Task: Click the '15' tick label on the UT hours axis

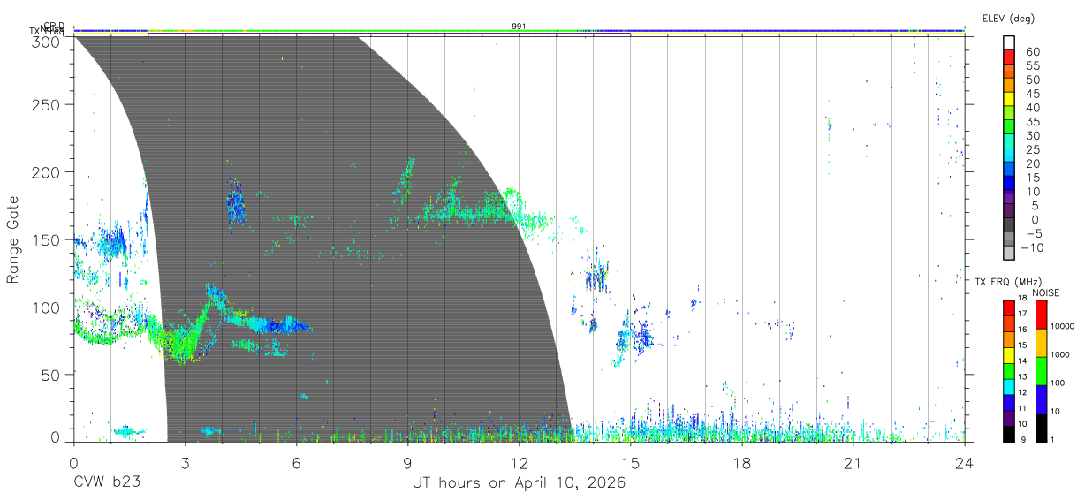Action: coord(630,463)
